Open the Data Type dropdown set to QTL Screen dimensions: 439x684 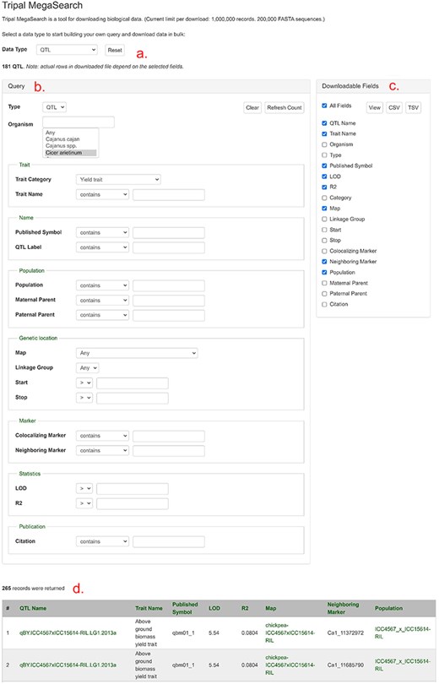(x=67, y=50)
